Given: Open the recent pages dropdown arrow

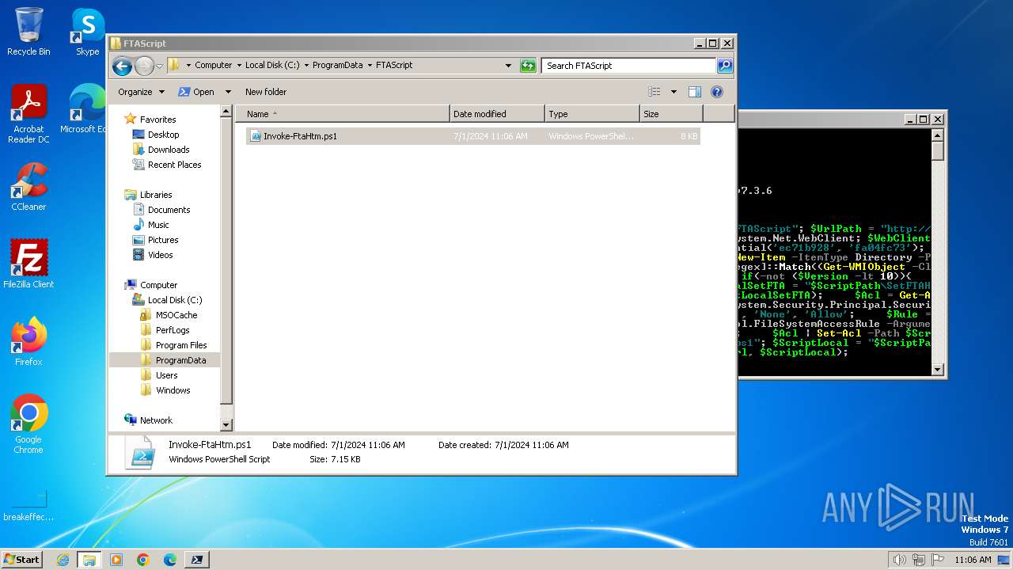Looking at the screenshot, I should [160, 66].
